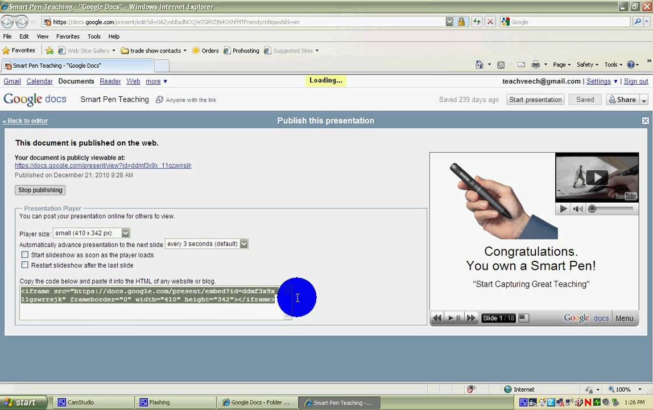The width and height of the screenshot is (653, 410).
Task: Click the browser Forward arrow button
Action: [22, 21]
